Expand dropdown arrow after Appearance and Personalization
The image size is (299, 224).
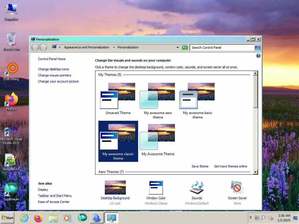pyautogui.click(x=114, y=48)
